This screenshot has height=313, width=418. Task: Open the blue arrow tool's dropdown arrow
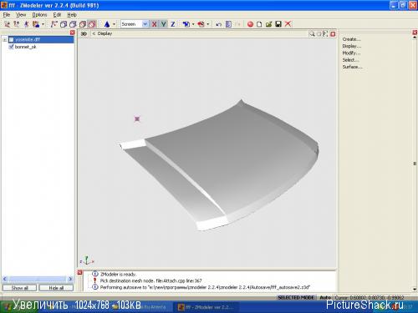pos(193,24)
